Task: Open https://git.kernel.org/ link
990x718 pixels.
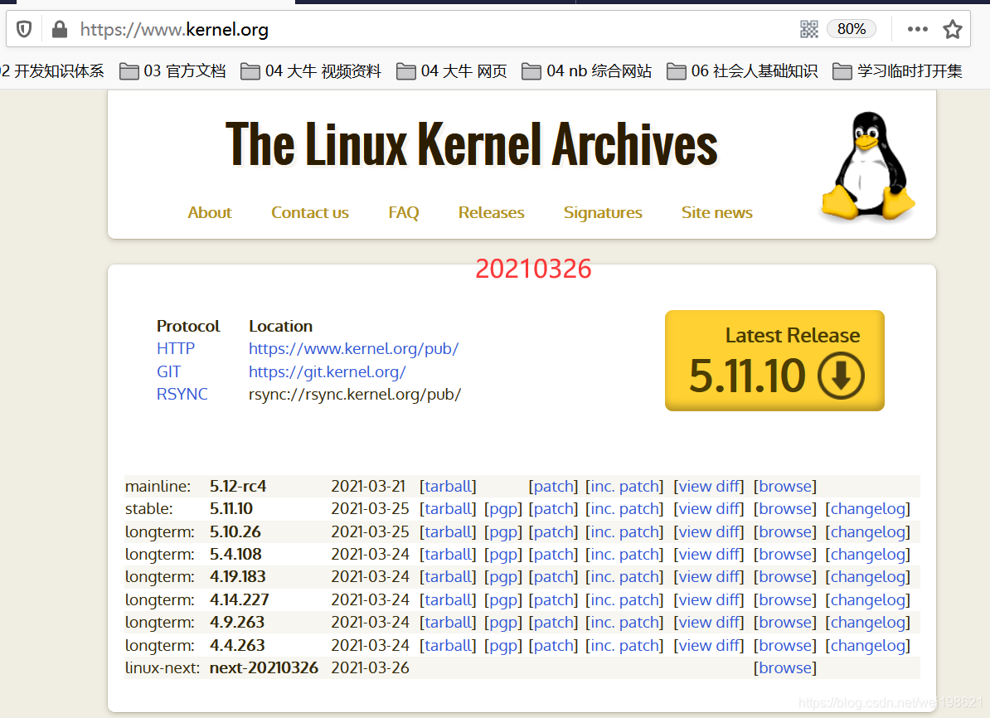Action: [327, 372]
